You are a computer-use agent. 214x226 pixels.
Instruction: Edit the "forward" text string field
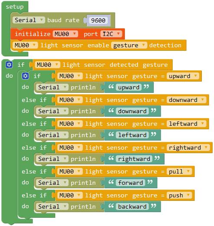click(131, 183)
